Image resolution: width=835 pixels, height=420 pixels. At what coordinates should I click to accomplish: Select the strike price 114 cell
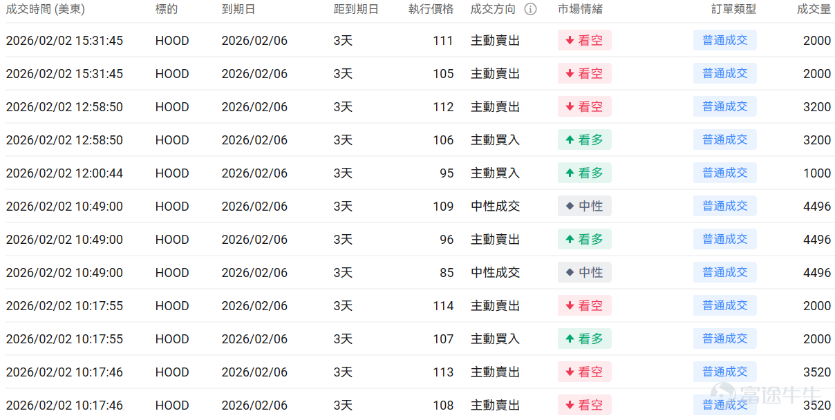(x=443, y=306)
